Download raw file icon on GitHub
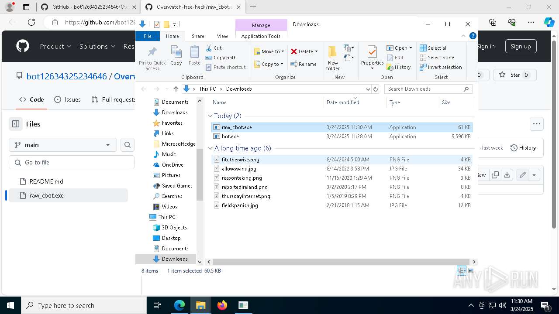The image size is (559, 314). (x=507, y=175)
